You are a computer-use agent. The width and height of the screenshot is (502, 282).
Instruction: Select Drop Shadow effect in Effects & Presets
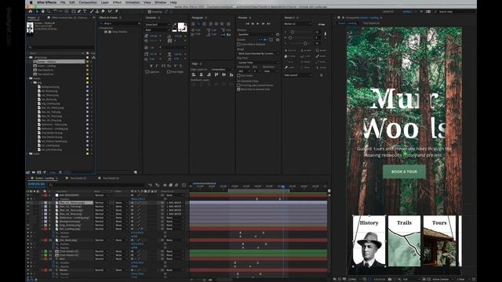click(119, 31)
